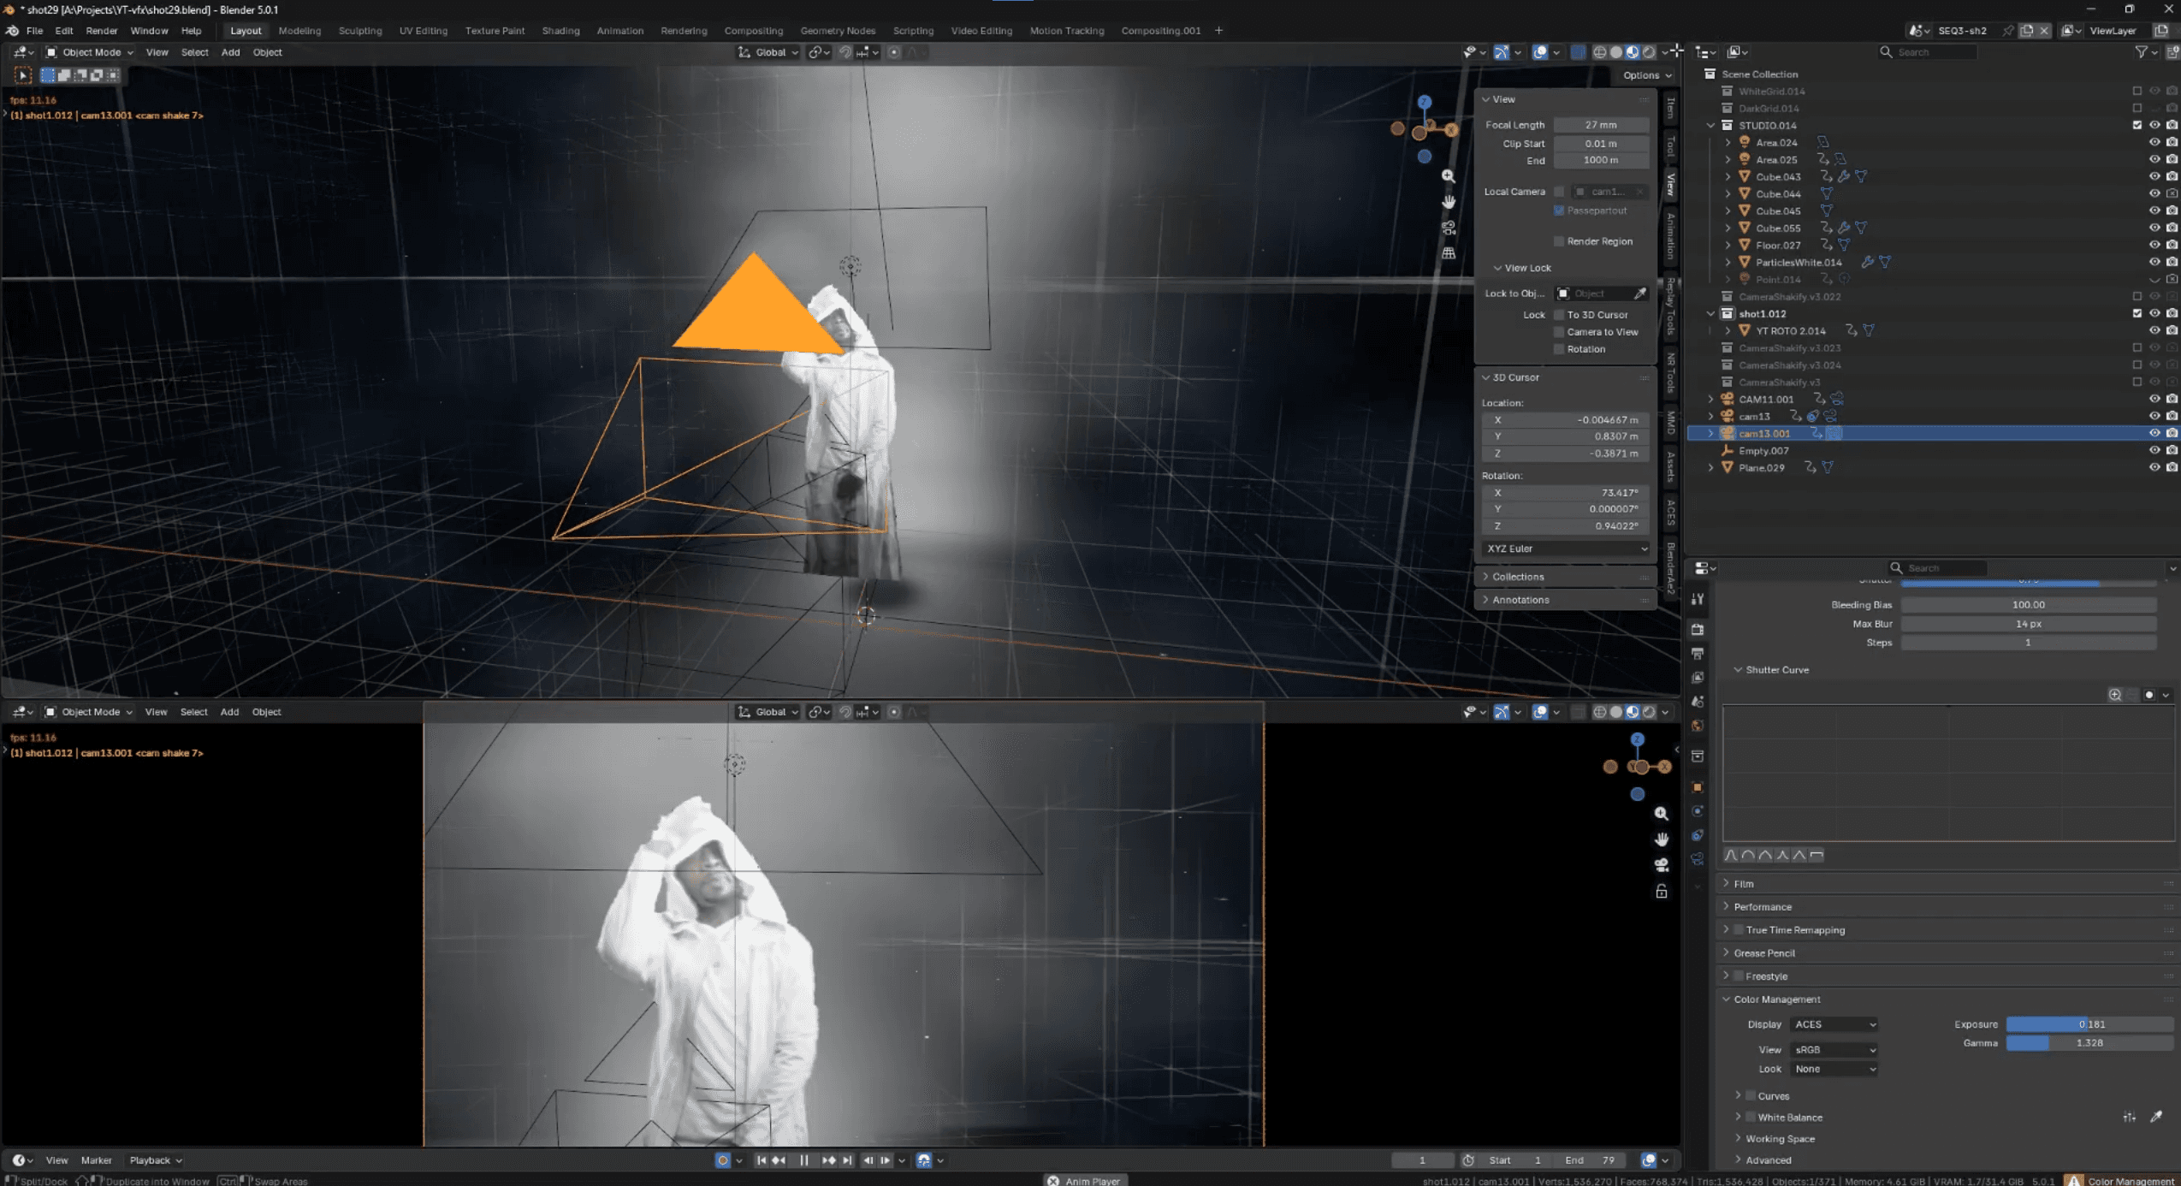Toggle camera view icon in top viewport
This screenshot has height=1186, width=2181.
click(x=1448, y=228)
